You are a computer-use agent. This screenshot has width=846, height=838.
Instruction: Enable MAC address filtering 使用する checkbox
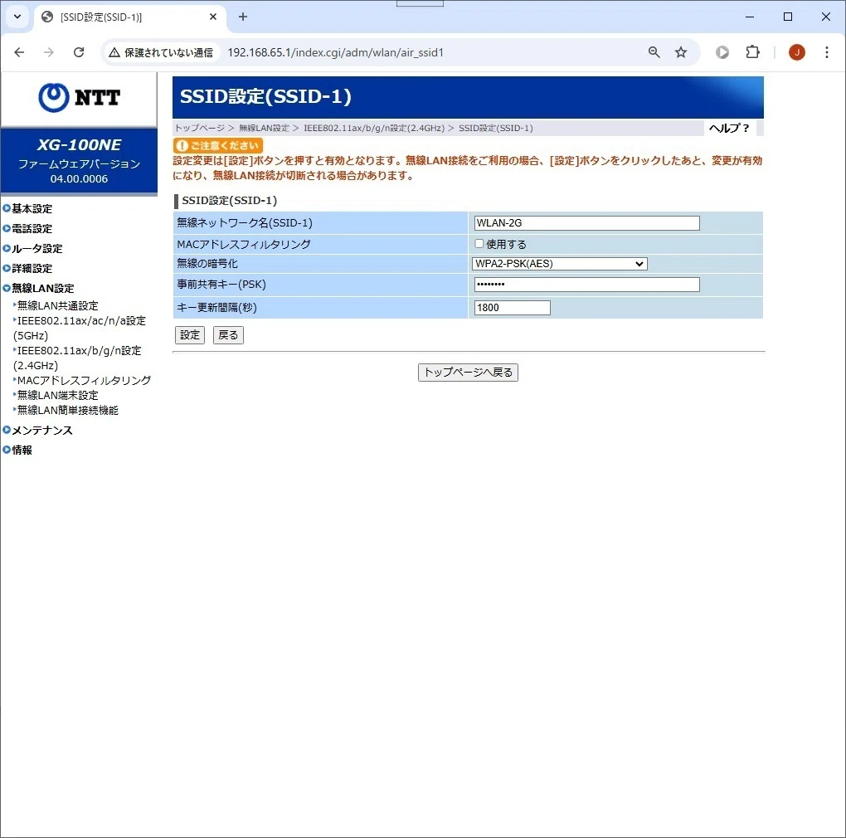479,243
